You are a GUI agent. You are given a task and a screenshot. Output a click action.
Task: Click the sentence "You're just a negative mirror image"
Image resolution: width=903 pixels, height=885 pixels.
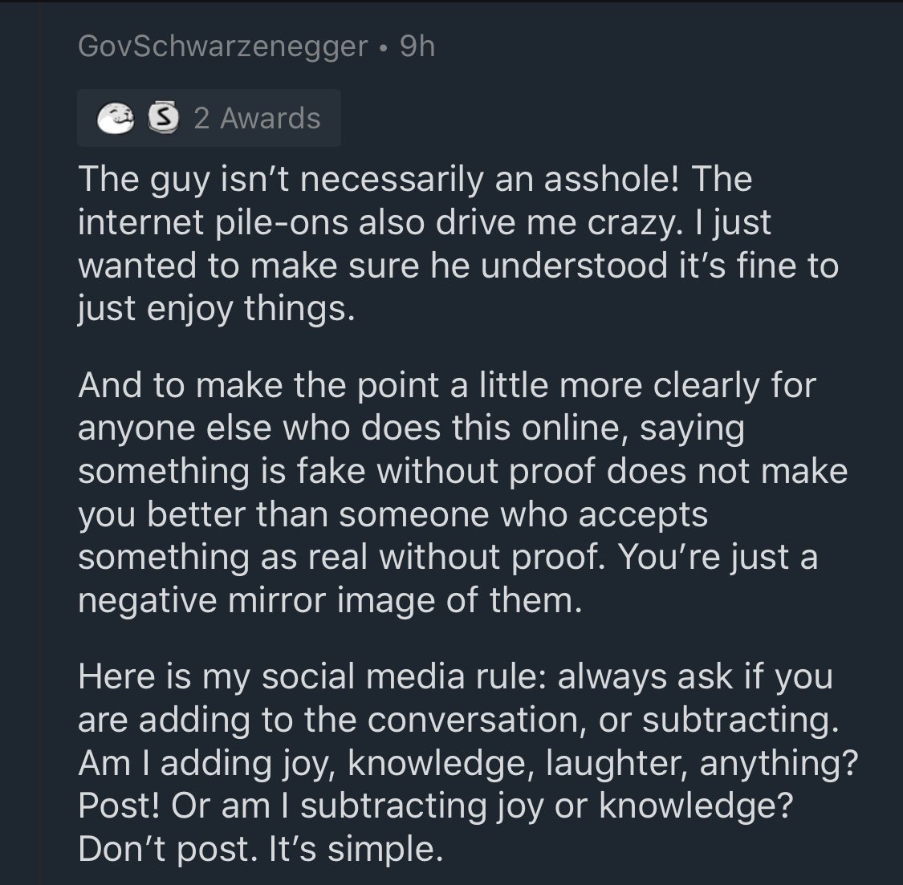[447, 578]
